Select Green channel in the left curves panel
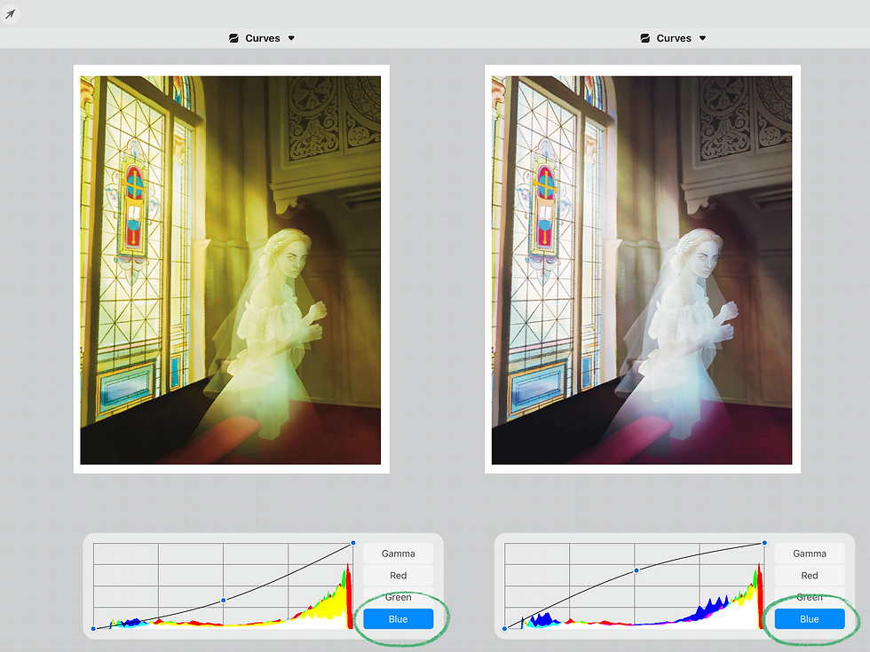870x652 pixels. pos(398,596)
